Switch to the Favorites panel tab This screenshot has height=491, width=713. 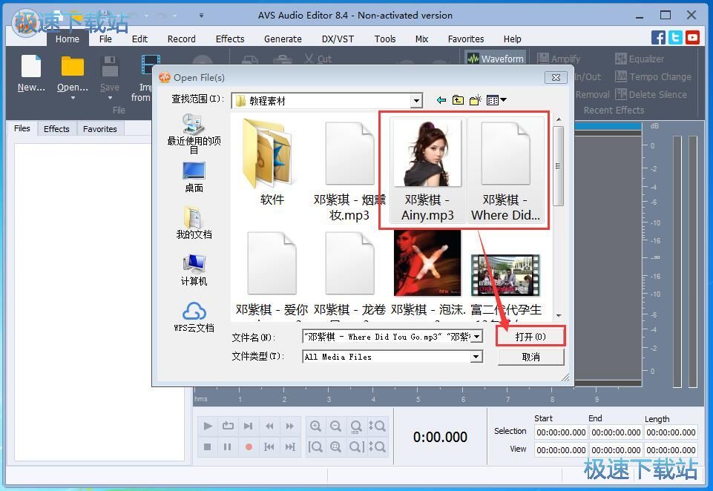(100, 129)
